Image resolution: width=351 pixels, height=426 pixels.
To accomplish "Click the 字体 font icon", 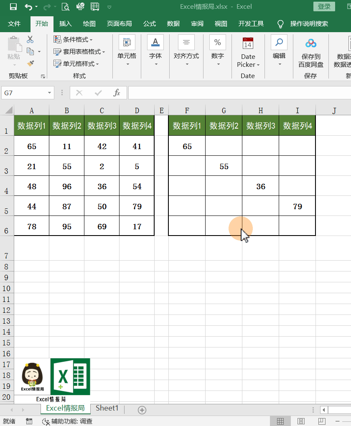I will (155, 42).
